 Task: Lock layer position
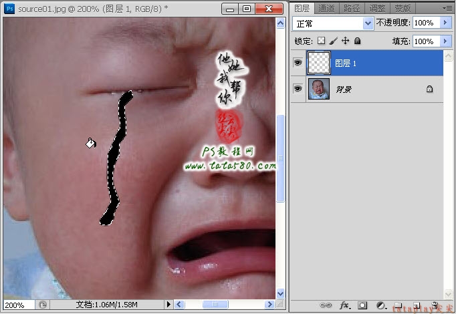[345, 41]
